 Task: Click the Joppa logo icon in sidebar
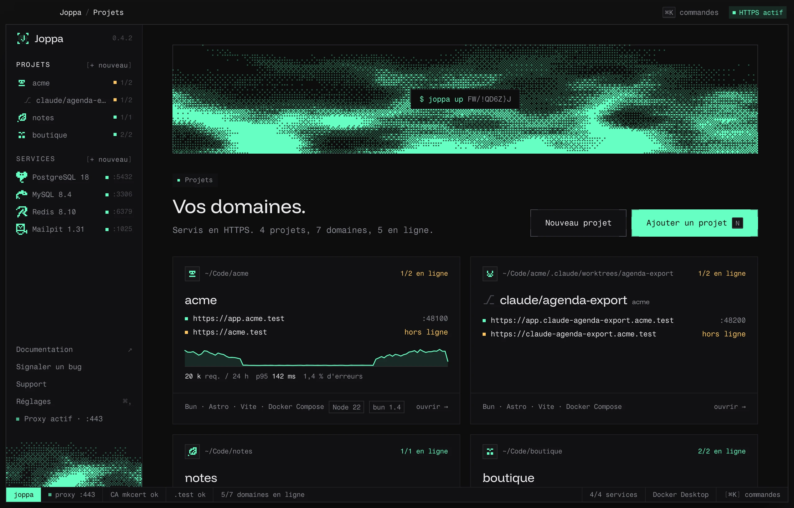click(23, 39)
